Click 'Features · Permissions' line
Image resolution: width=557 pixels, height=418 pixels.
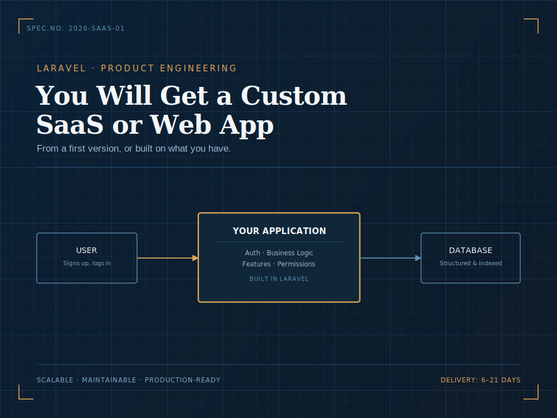click(279, 264)
